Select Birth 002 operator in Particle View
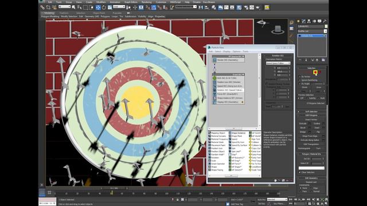Viewport: 367px width, 206px height. coord(228,78)
